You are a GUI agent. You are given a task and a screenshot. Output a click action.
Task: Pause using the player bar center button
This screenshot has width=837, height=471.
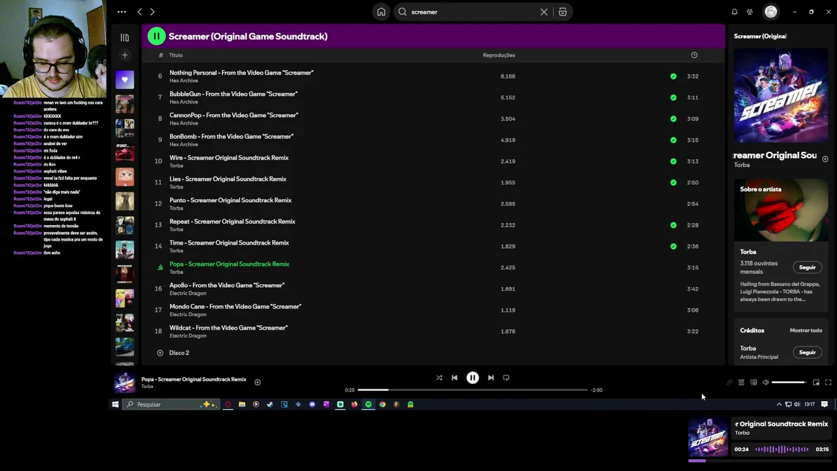pos(472,377)
